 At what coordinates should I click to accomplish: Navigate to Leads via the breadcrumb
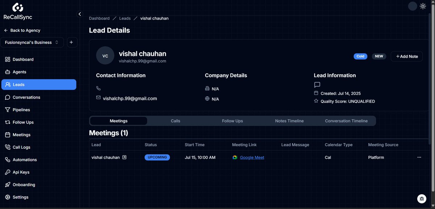(x=125, y=18)
